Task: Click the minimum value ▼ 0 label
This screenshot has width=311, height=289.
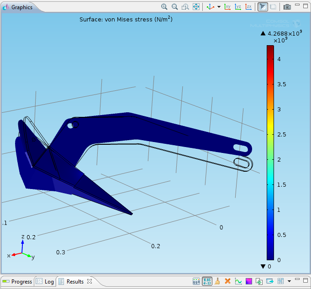Action: [x=266, y=266]
